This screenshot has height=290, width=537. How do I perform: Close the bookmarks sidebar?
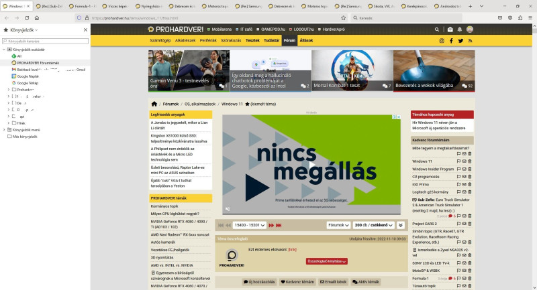tap(85, 30)
